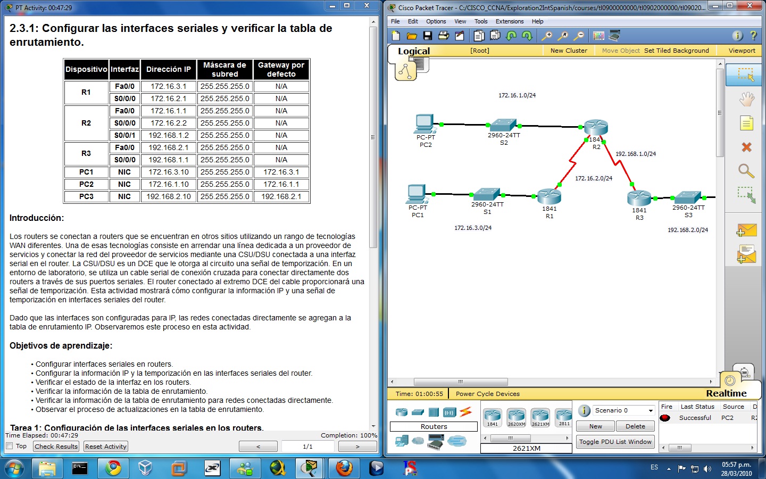Click the Zoom Reset magnifier icon
766x479 pixels.
562,36
